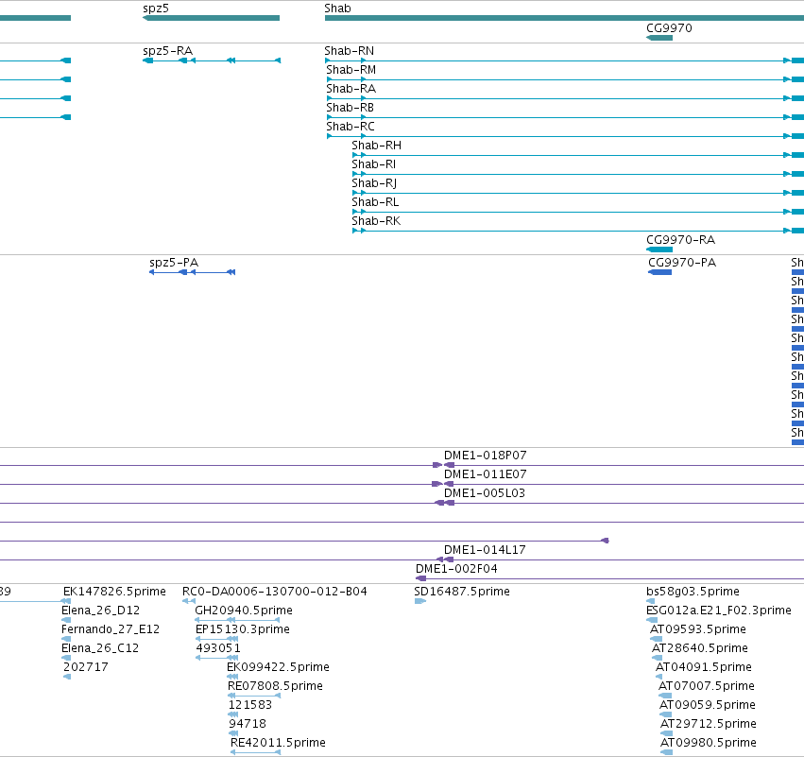The image size is (804, 757).
Task: Select the CG9970-PA protein label
Action: click(x=682, y=263)
